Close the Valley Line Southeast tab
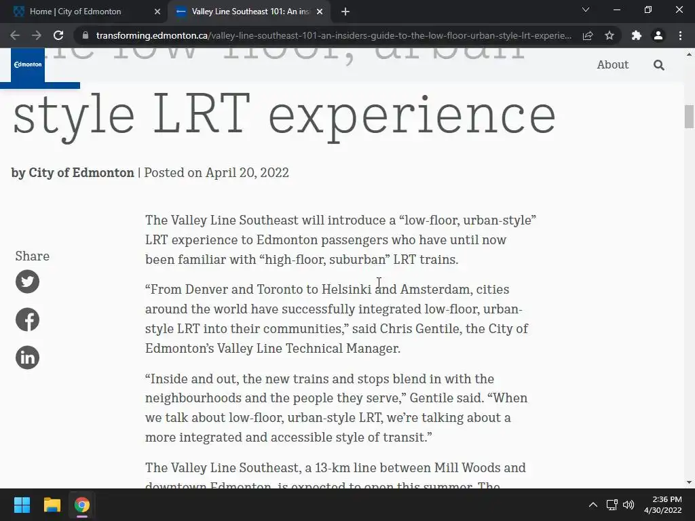695x521 pixels. [x=320, y=12]
